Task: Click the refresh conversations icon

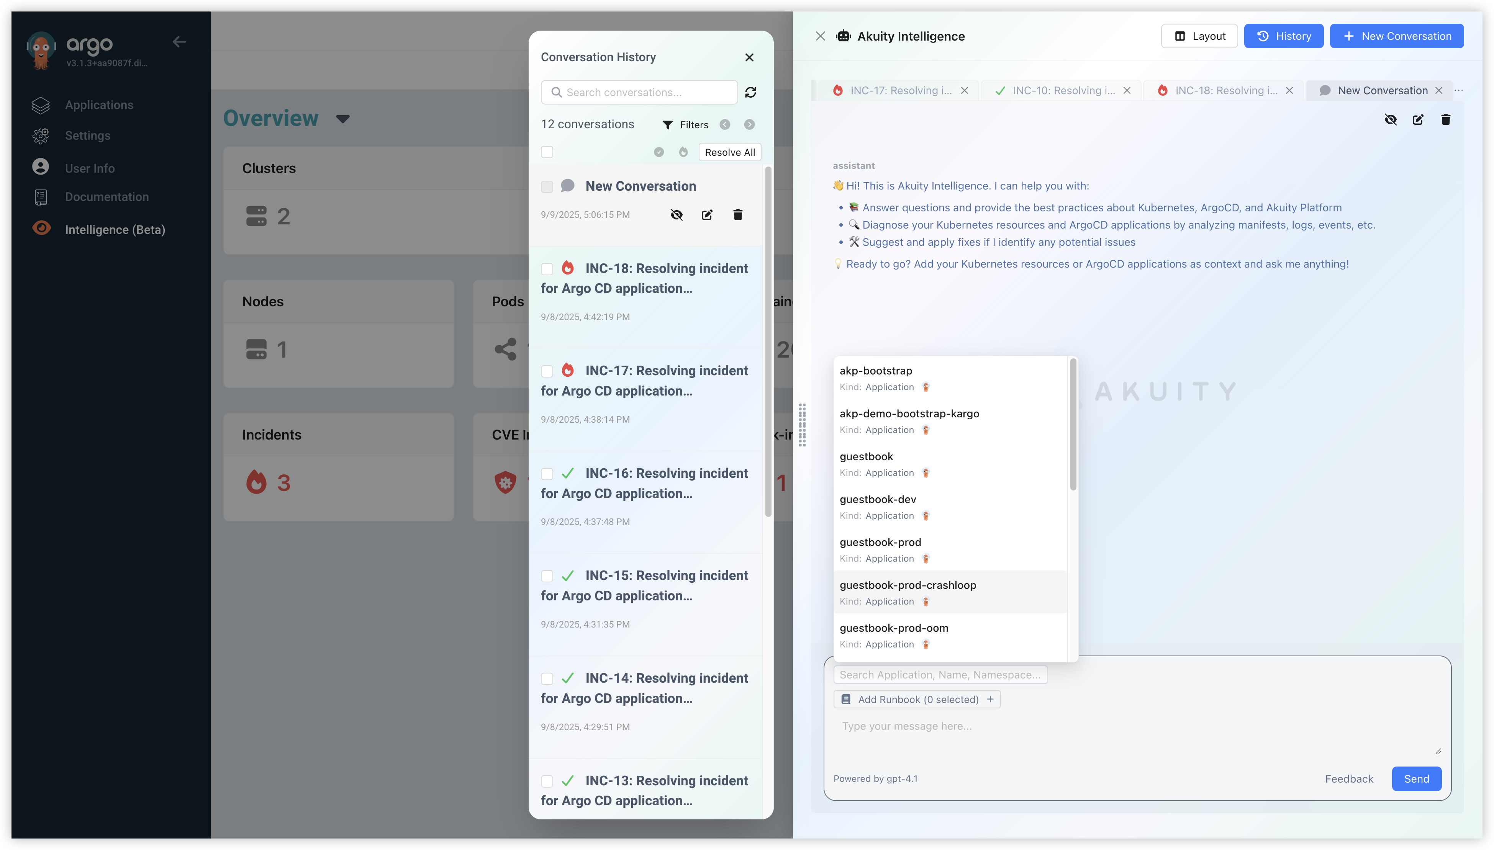Action: tap(750, 92)
